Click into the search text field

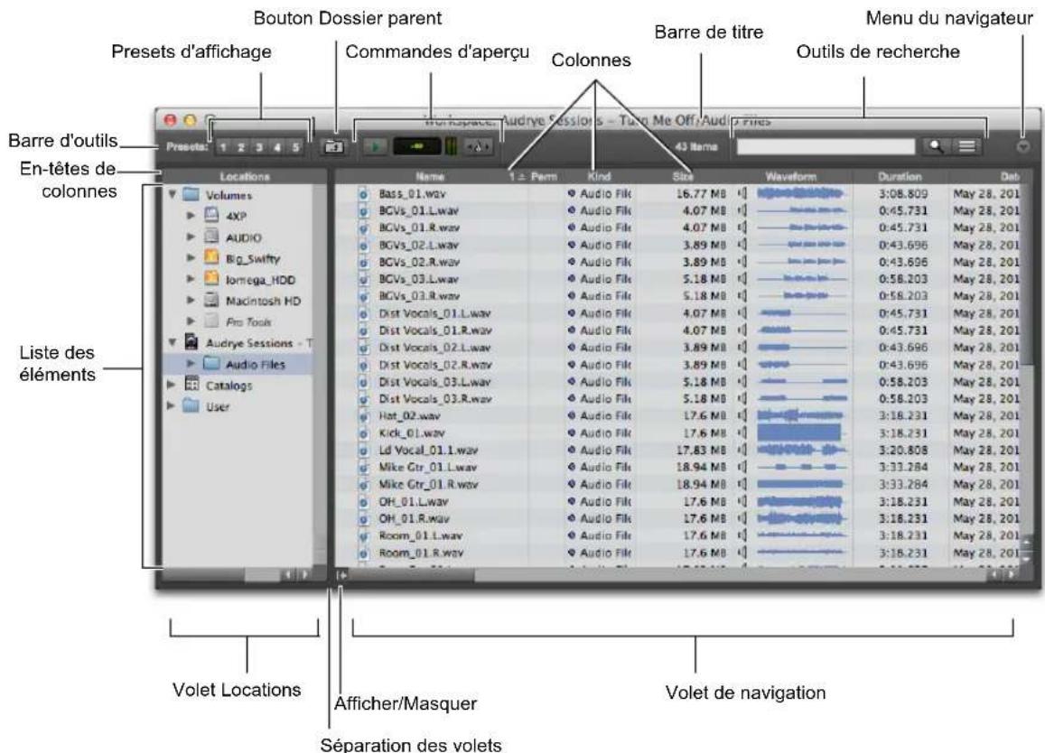pos(826,146)
